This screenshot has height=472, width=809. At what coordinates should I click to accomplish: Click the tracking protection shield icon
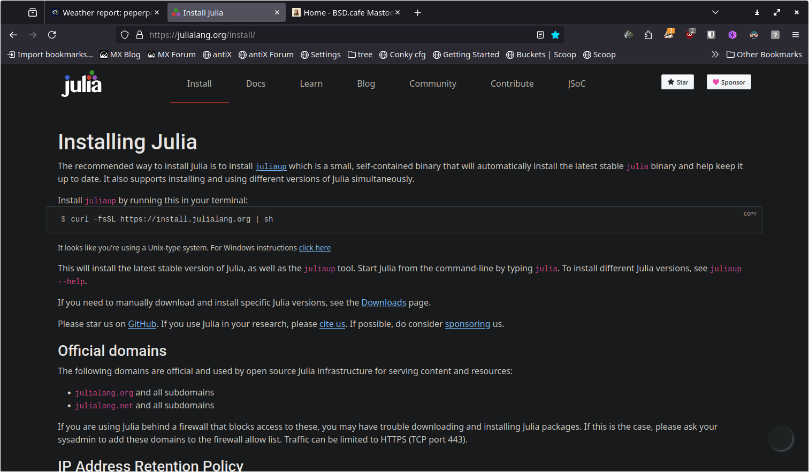pyautogui.click(x=125, y=35)
